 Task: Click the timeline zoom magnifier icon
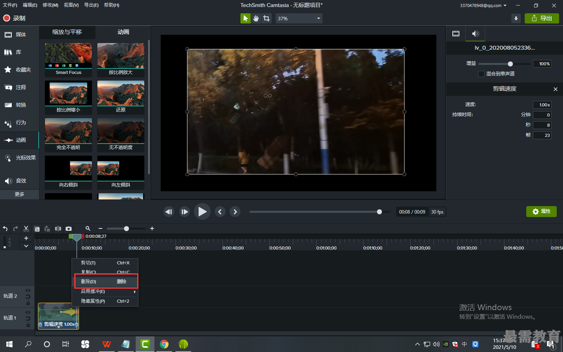click(x=88, y=228)
